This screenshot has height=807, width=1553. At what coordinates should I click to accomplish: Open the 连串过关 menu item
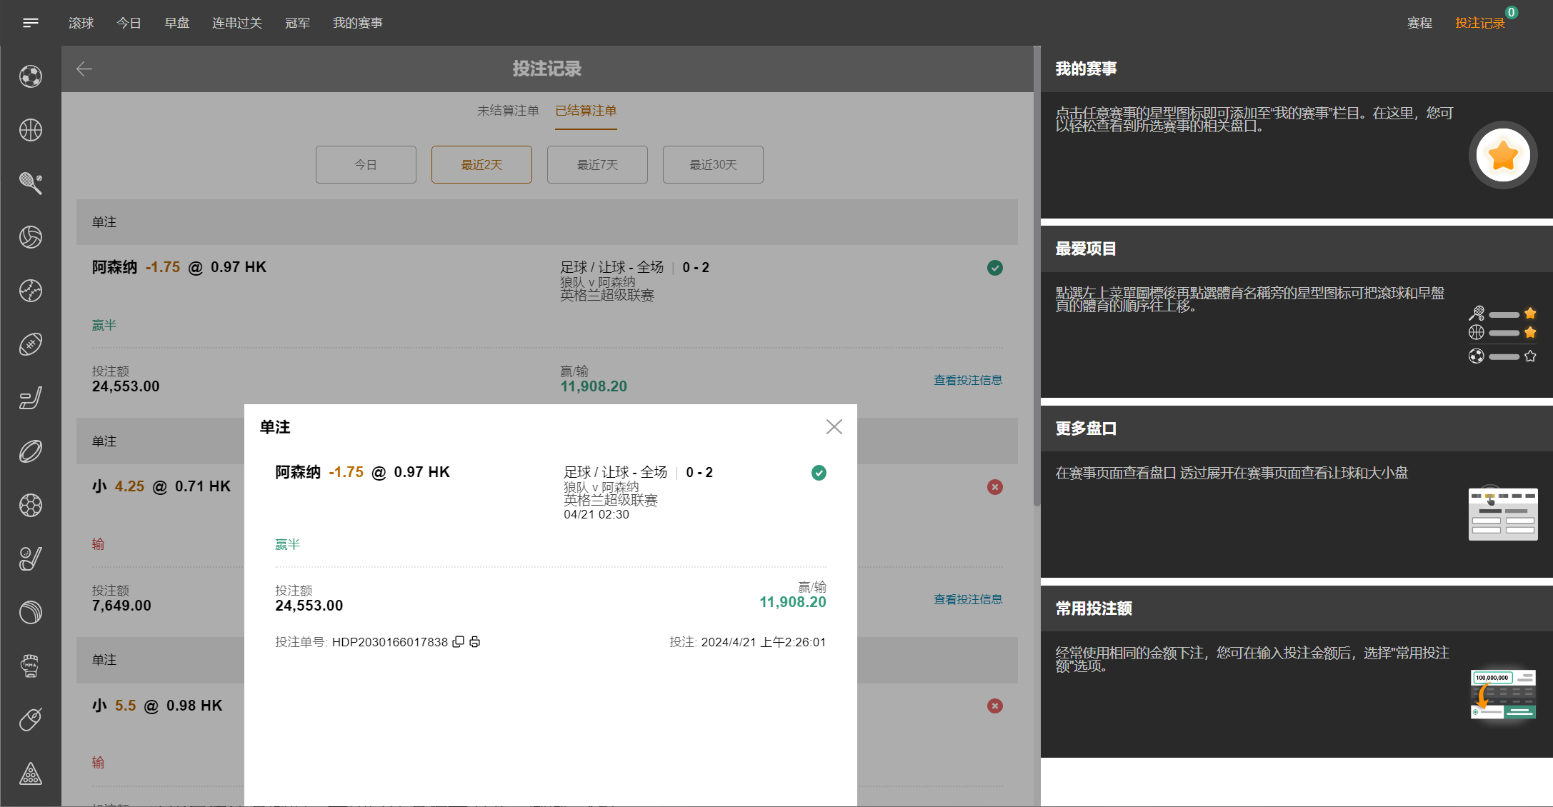click(x=236, y=23)
